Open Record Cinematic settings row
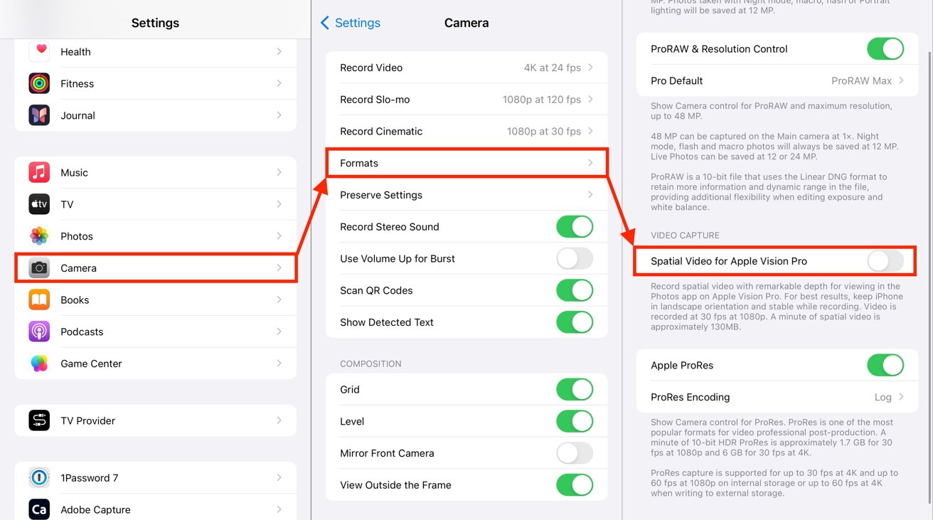 (x=466, y=131)
